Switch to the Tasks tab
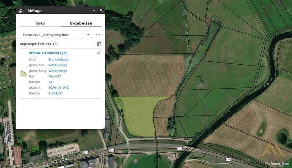Viewport: 292px width, 168px height. [x=40, y=24]
